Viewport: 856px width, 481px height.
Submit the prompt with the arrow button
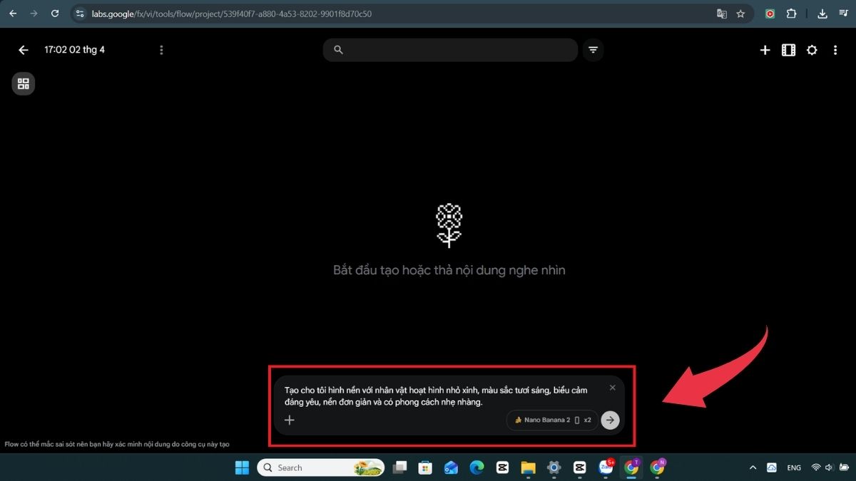(x=610, y=420)
